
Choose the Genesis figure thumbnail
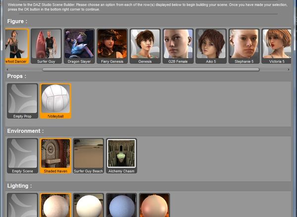coord(145,46)
